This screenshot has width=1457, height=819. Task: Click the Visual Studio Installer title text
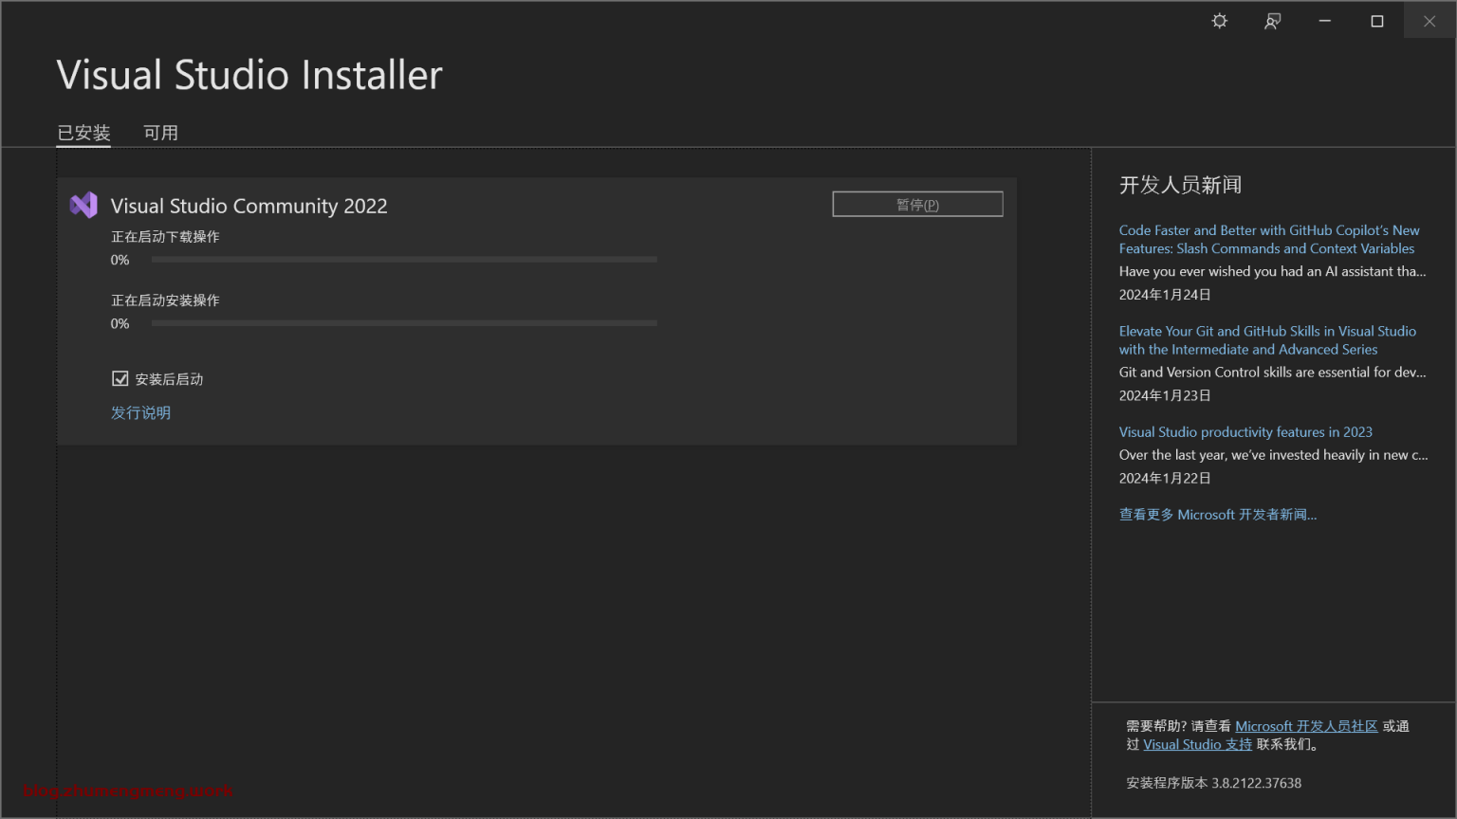(249, 75)
